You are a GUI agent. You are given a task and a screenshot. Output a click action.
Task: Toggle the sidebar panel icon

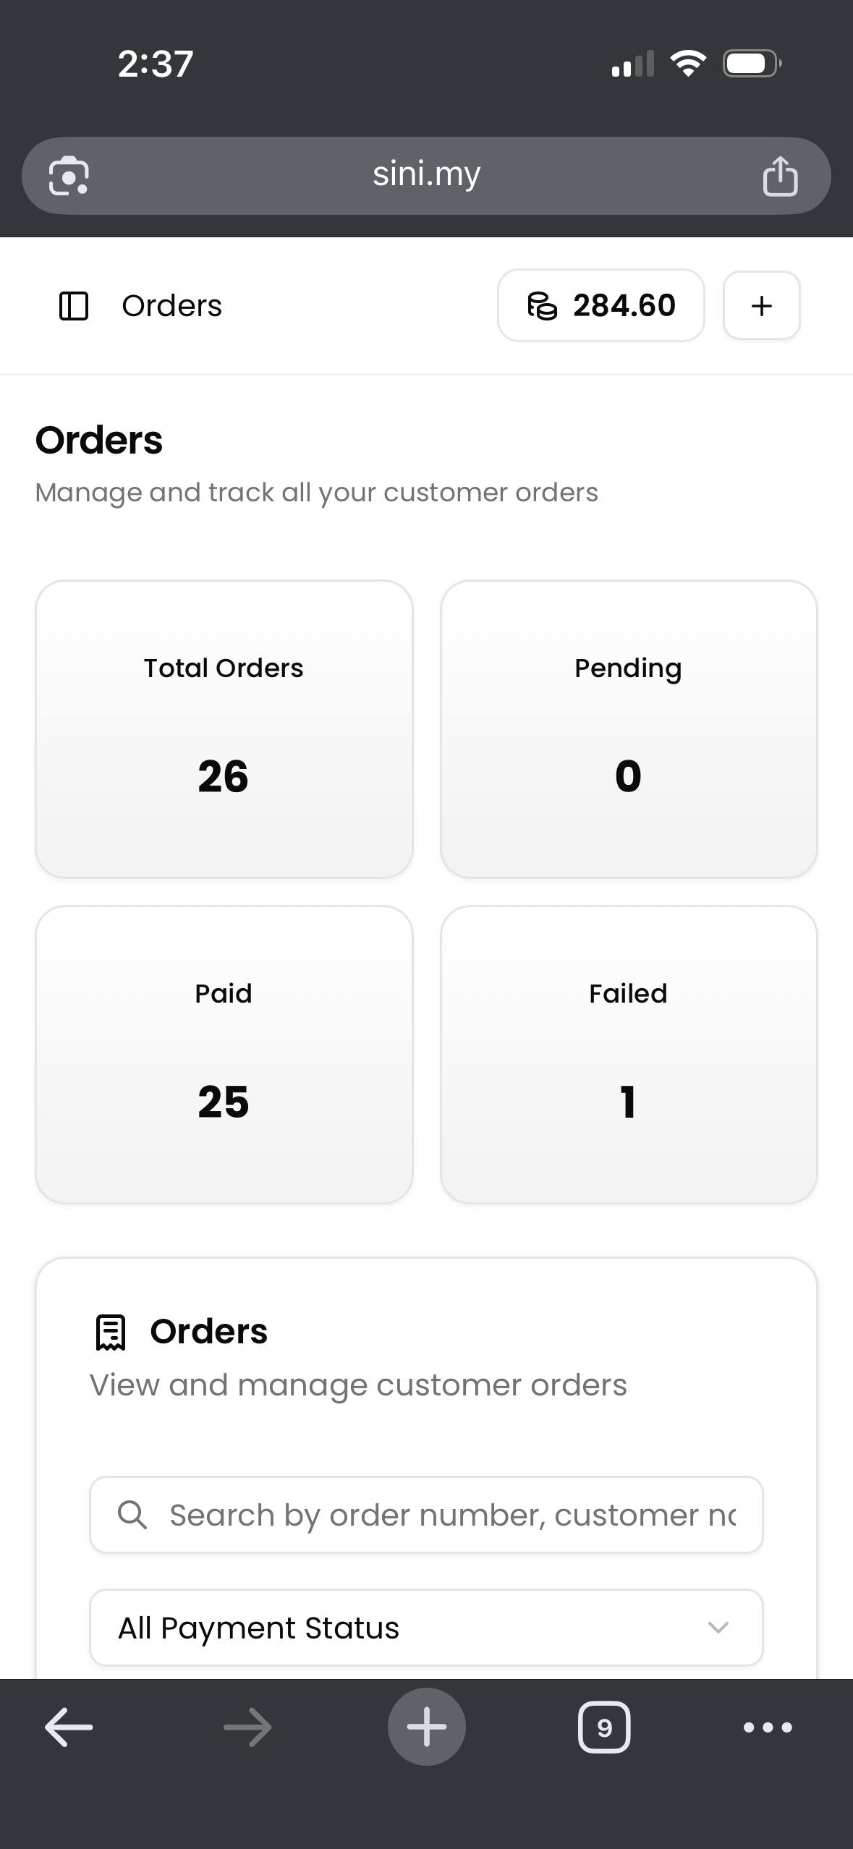(73, 306)
